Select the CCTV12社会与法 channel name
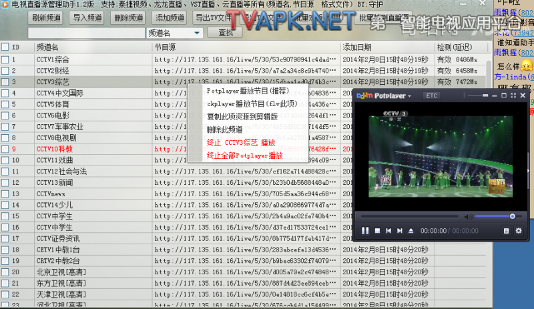 pos(61,172)
